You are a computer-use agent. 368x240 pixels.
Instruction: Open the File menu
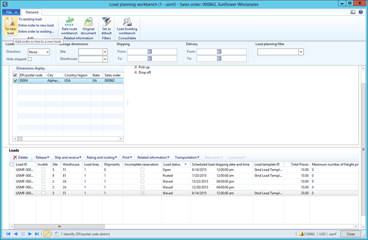11,12
